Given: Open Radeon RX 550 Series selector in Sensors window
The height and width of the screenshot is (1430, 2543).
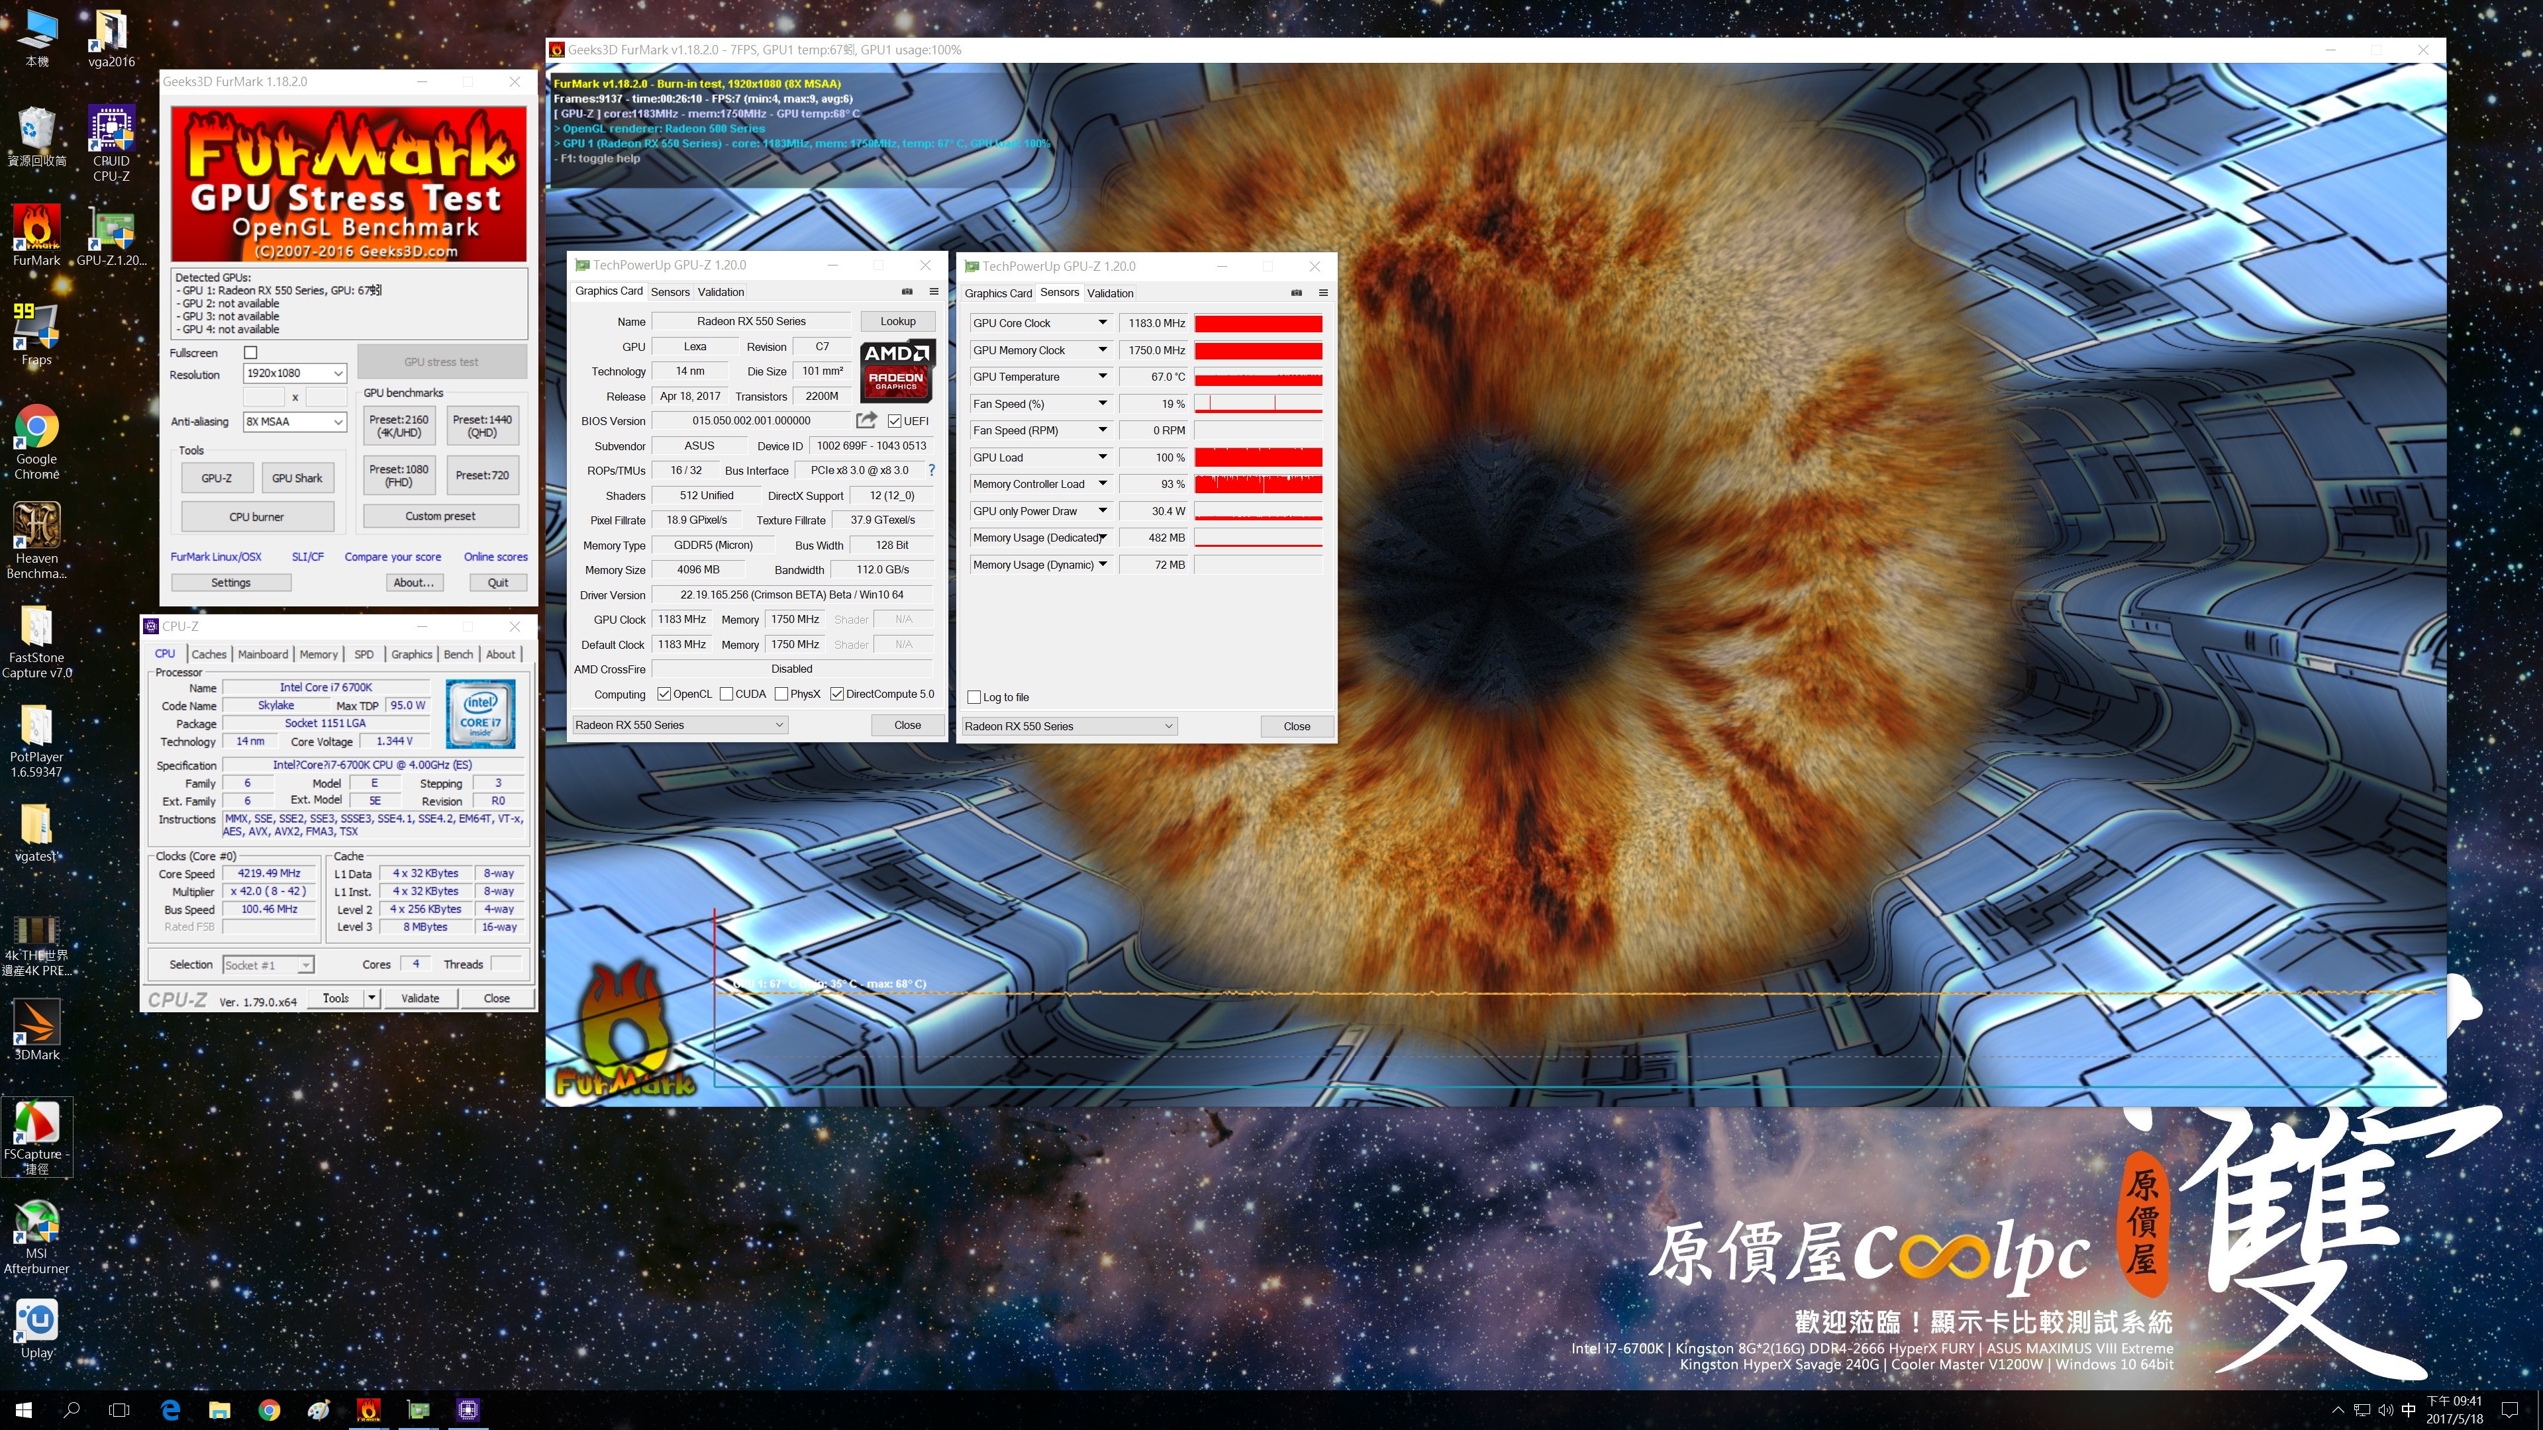Looking at the screenshot, I should click(x=1069, y=726).
